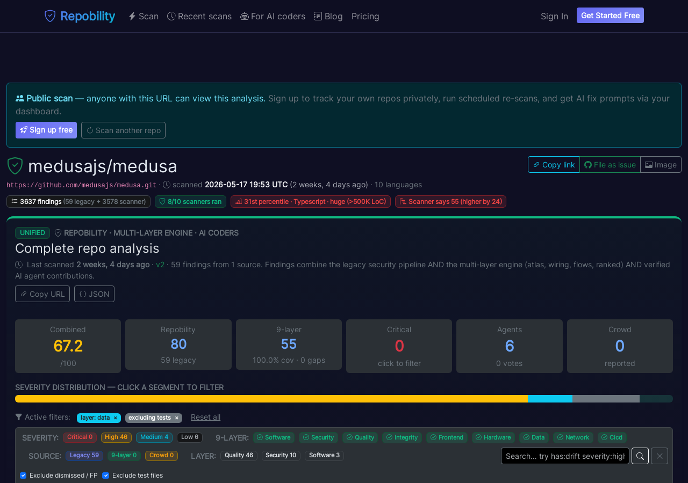Select the Combined 67.2 score card
Image resolution: width=688 pixels, height=483 pixels.
click(x=68, y=346)
